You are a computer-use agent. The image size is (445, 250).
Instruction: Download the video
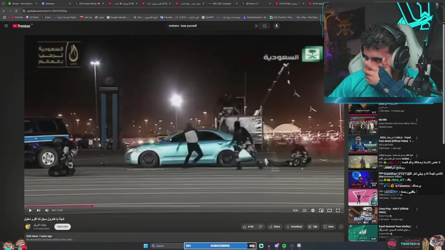click(294, 227)
